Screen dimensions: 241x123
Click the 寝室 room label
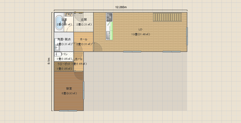69,89
